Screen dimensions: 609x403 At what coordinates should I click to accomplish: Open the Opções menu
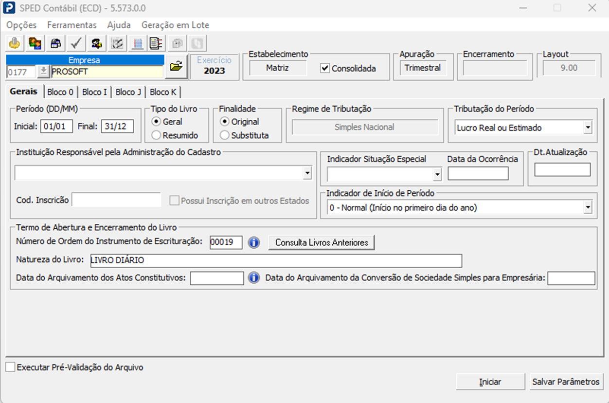pyautogui.click(x=21, y=25)
